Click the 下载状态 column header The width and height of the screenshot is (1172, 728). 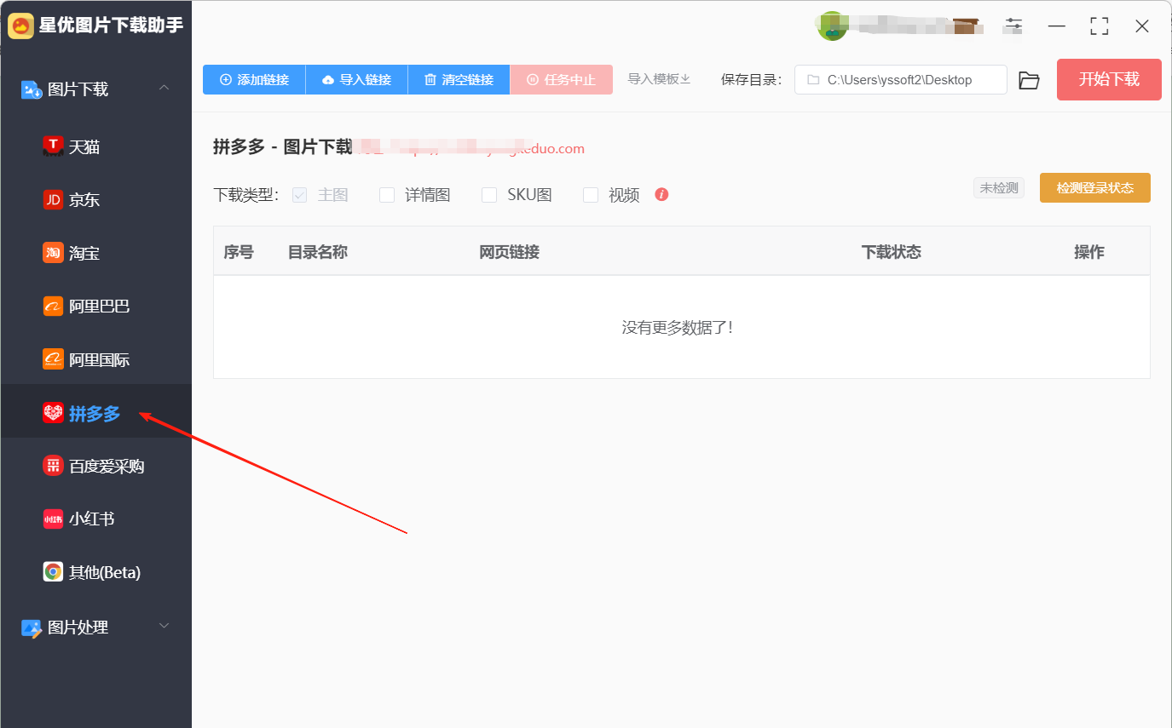click(x=891, y=252)
